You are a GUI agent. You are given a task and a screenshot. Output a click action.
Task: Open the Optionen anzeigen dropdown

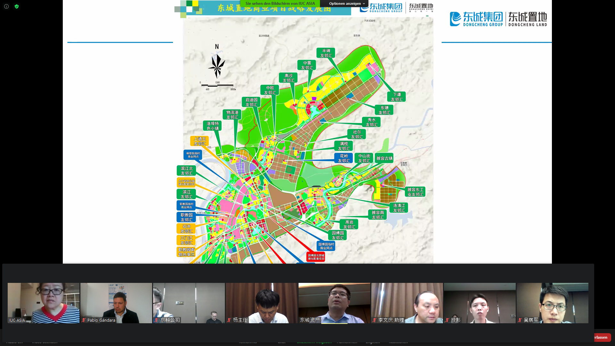(x=345, y=4)
